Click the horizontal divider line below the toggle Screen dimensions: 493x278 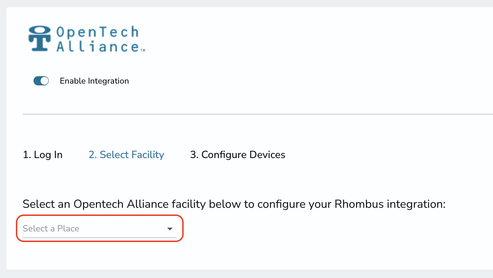(258, 114)
